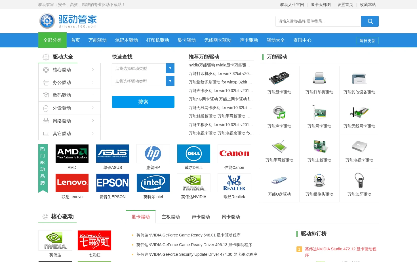Image resolution: width=417 pixels, height=262 pixels.
Task: Open 无线网卡驱动 navigation item
Action: coord(218,40)
